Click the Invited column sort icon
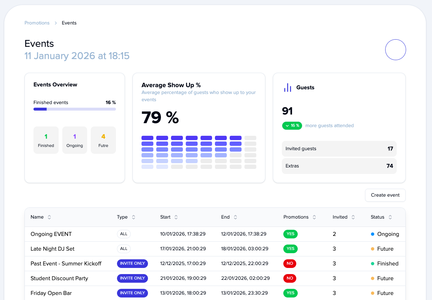Image resolution: width=432 pixels, height=300 pixels. point(353,217)
